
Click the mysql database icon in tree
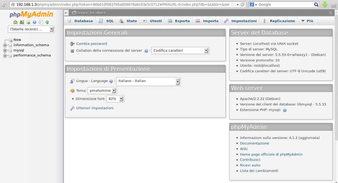[x=11, y=50]
